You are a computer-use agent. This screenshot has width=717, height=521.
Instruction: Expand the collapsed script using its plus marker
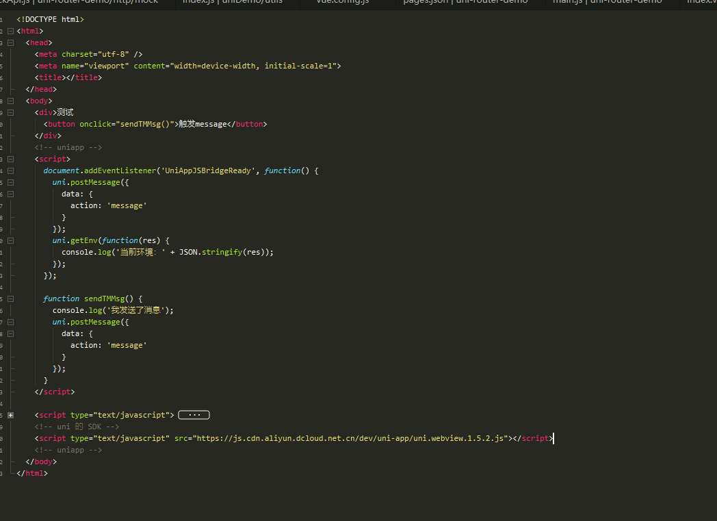tap(10, 414)
